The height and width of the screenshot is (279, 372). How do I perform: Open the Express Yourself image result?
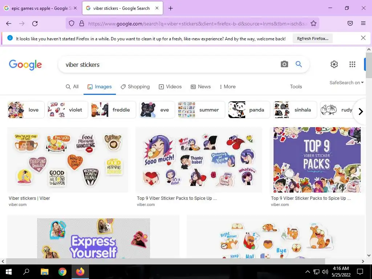pyautogui.click(x=93, y=238)
